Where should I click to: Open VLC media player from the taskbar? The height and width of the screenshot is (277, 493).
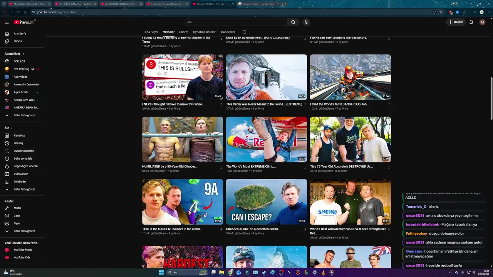pyautogui.click(x=323, y=272)
